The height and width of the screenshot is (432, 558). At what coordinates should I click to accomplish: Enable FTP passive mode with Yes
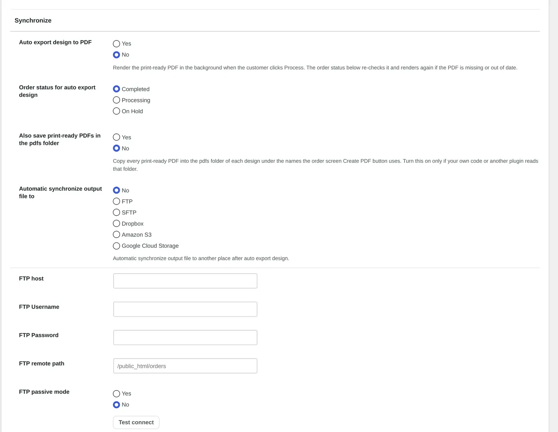116,394
